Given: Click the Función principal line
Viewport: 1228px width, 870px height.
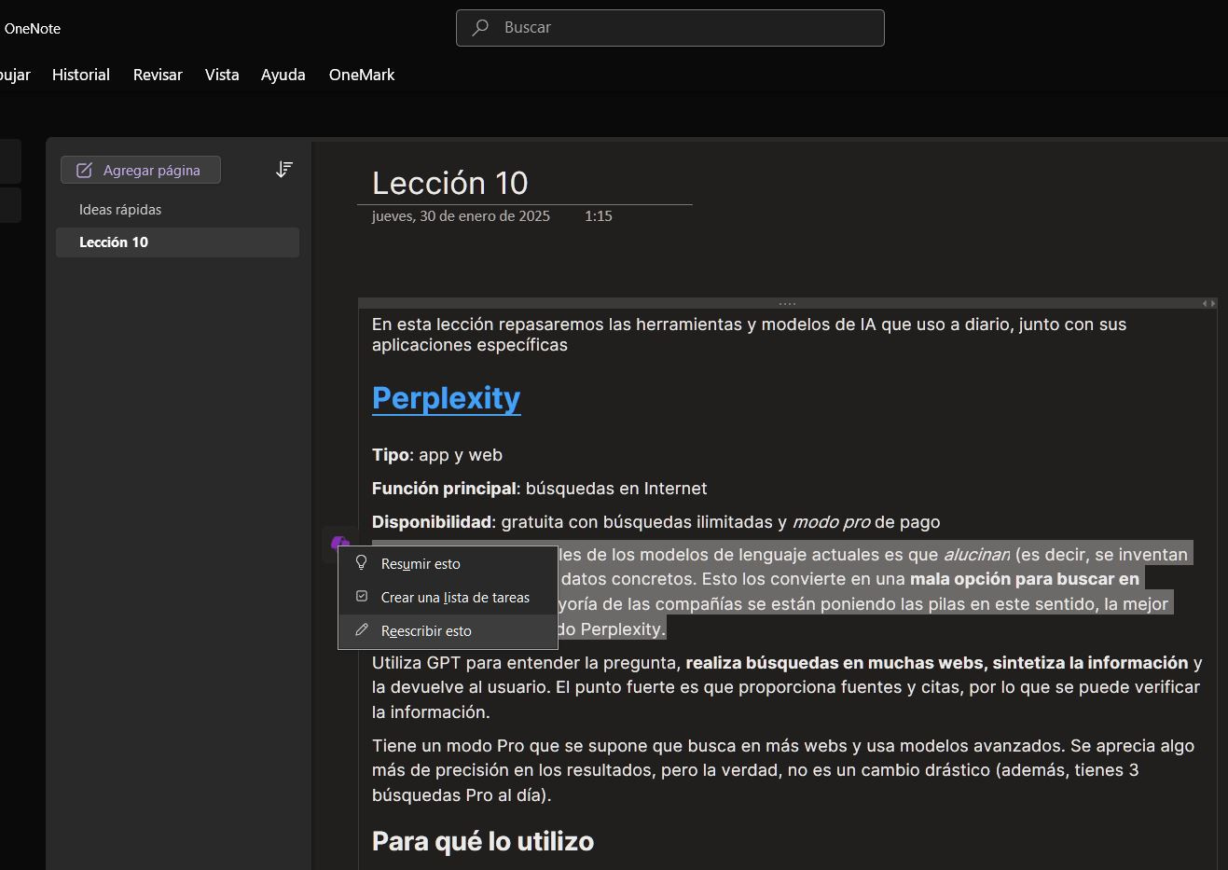Looking at the screenshot, I should [x=539, y=489].
